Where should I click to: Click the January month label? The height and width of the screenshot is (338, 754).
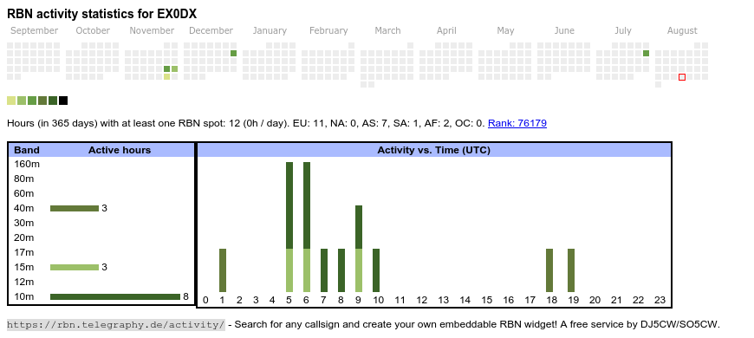pos(270,31)
